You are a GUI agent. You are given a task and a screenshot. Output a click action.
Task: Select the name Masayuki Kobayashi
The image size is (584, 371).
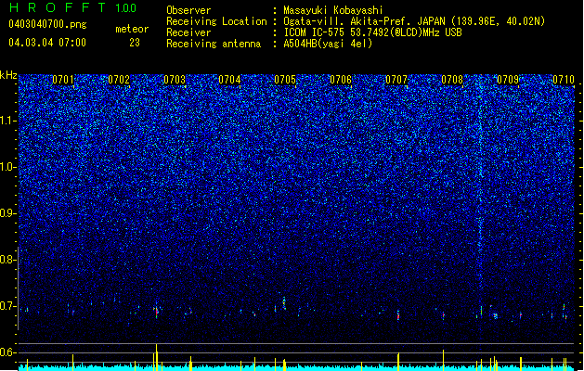(x=333, y=10)
